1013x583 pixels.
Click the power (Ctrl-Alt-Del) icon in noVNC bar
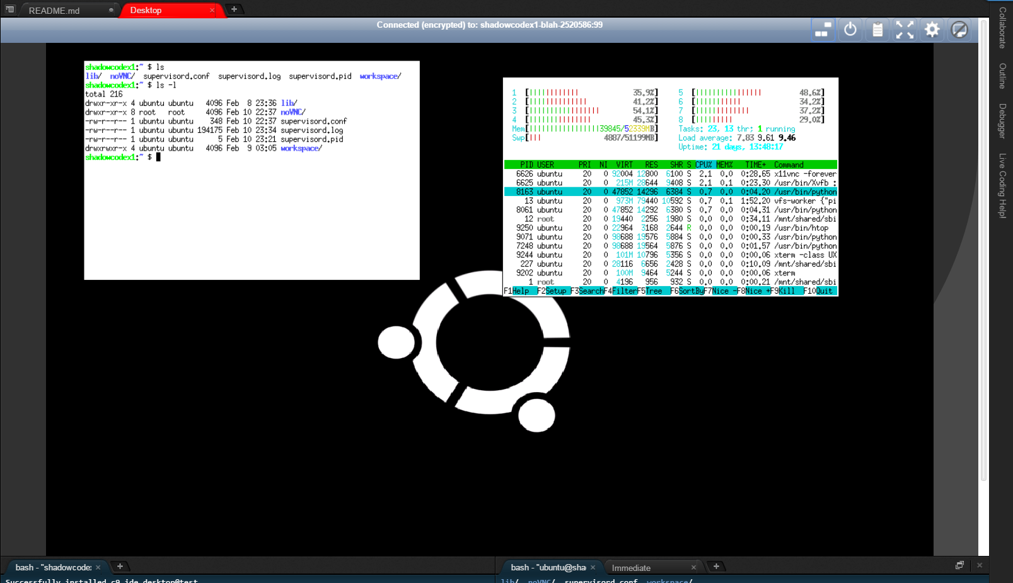[850, 30]
